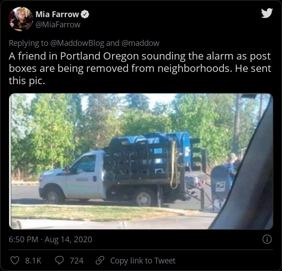Click the tweet text about Portland Oregon

tap(140, 68)
